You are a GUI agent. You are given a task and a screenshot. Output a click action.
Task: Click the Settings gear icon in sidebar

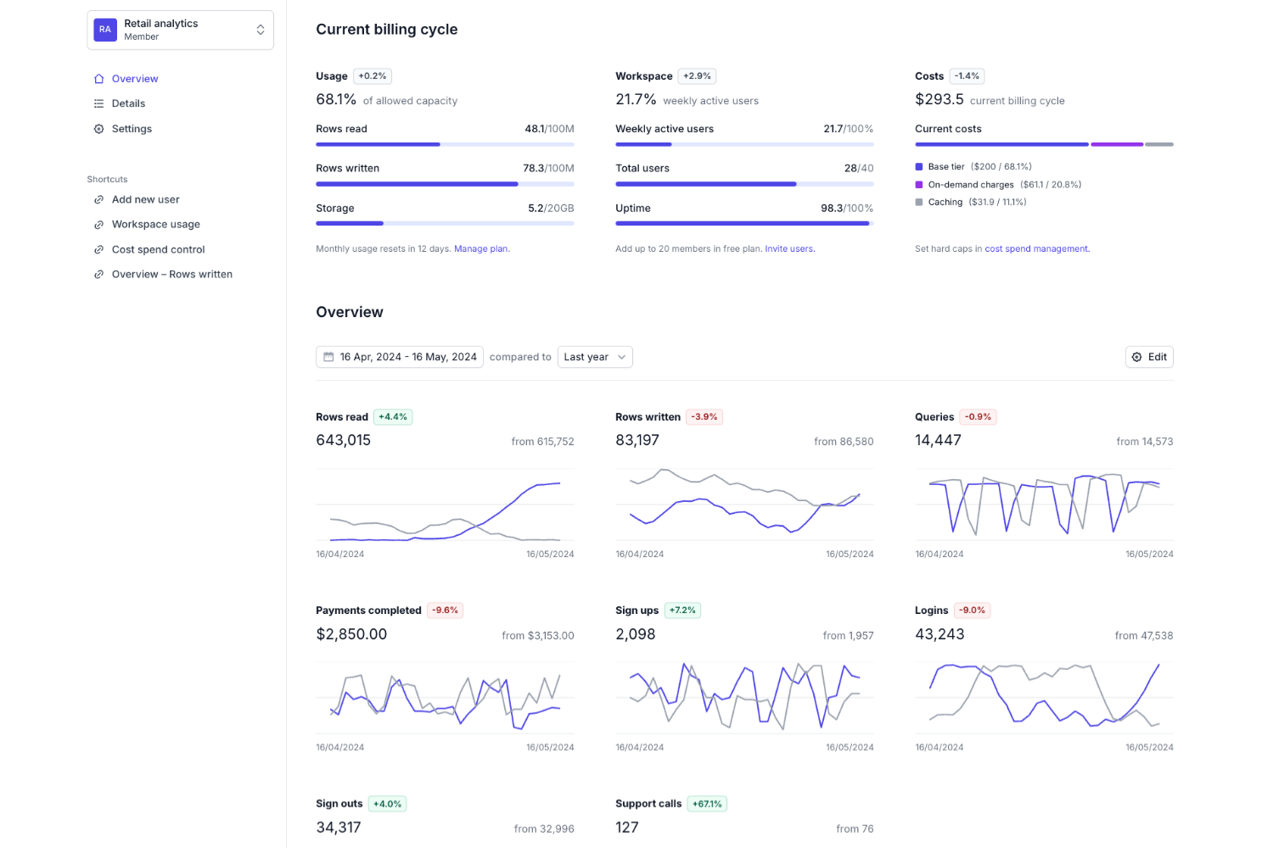click(x=98, y=128)
